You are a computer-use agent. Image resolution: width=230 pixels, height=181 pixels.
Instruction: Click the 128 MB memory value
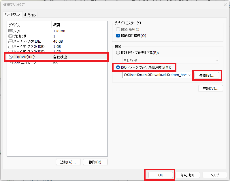coord(59,31)
